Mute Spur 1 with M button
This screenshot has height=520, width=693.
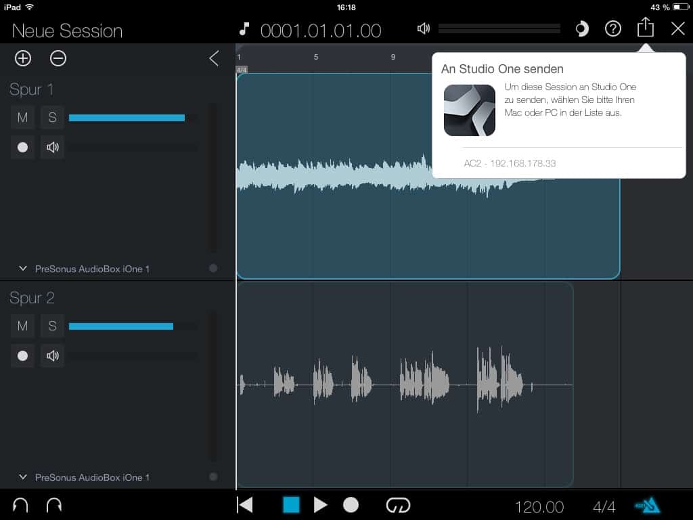22,118
